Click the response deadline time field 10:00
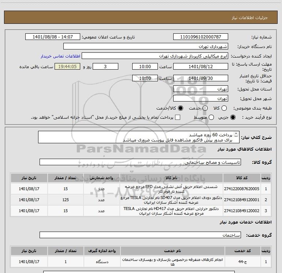This screenshot has height=273, width=282. click(x=145, y=66)
